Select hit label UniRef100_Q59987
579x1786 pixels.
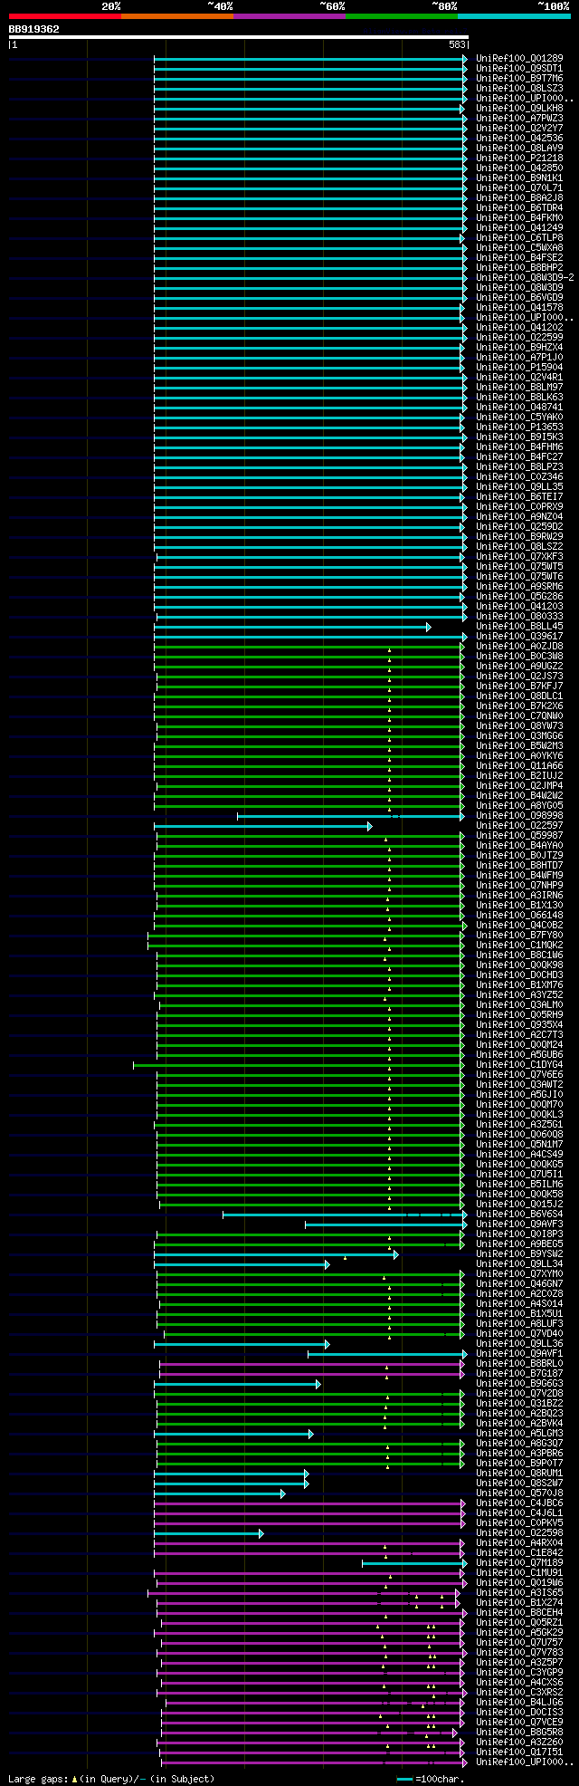pos(519,835)
